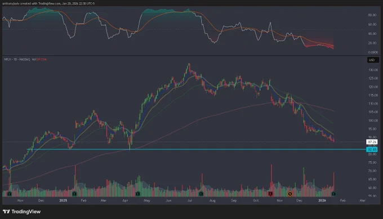The height and width of the screenshot is (219, 383).
Task: Click the 2025 year label on the time axis
Action: point(63,200)
